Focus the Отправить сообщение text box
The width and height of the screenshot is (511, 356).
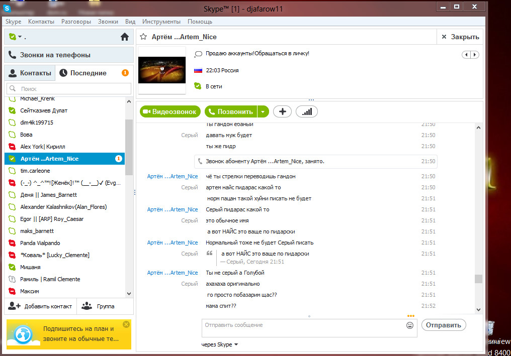pyautogui.click(x=309, y=328)
